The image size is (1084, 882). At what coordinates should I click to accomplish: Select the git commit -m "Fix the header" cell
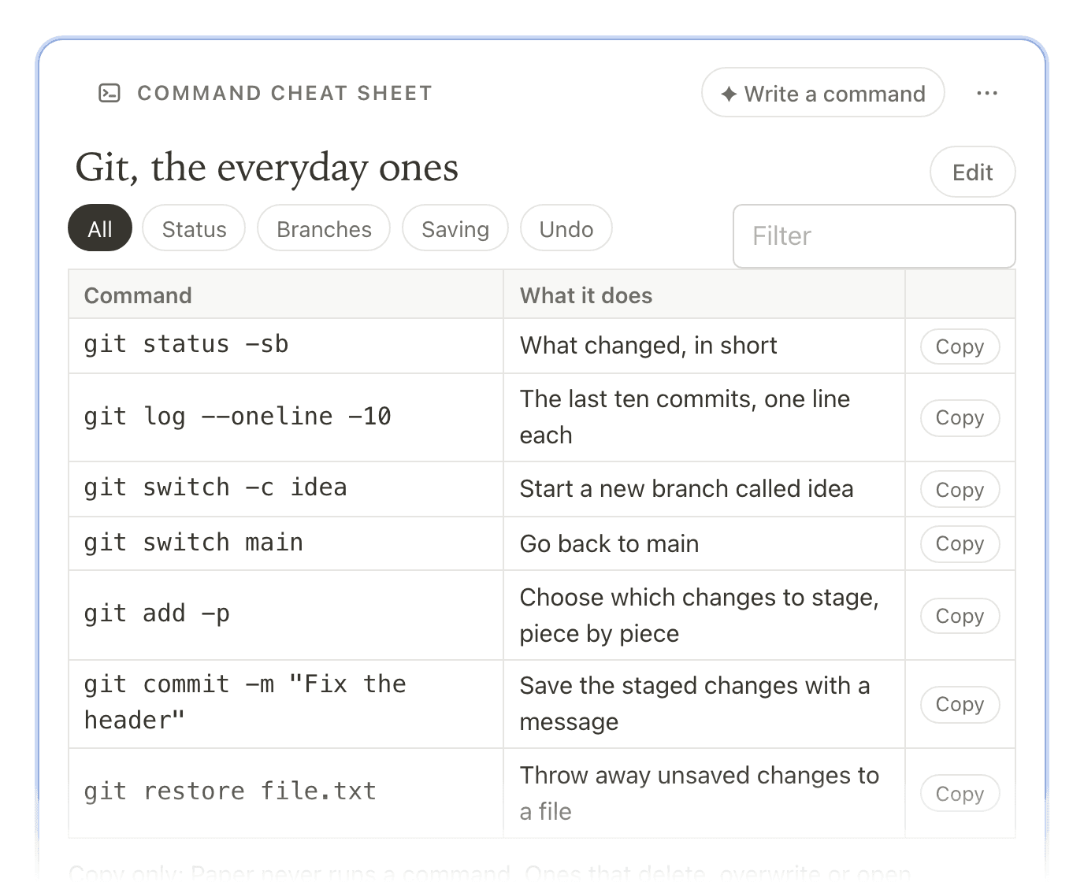coord(286,704)
